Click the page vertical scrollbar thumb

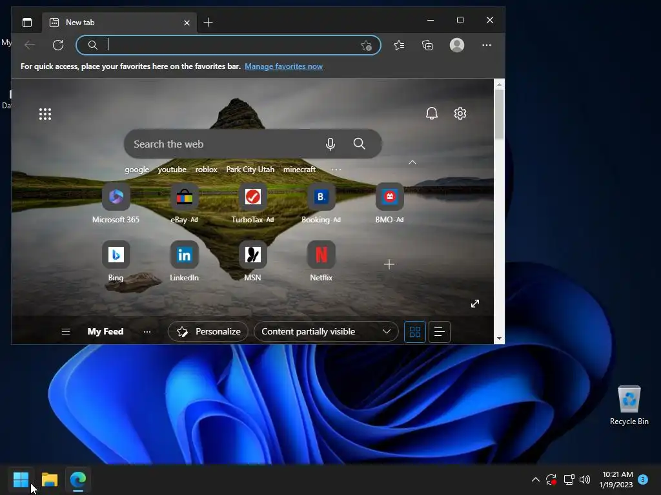(x=499, y=115)
